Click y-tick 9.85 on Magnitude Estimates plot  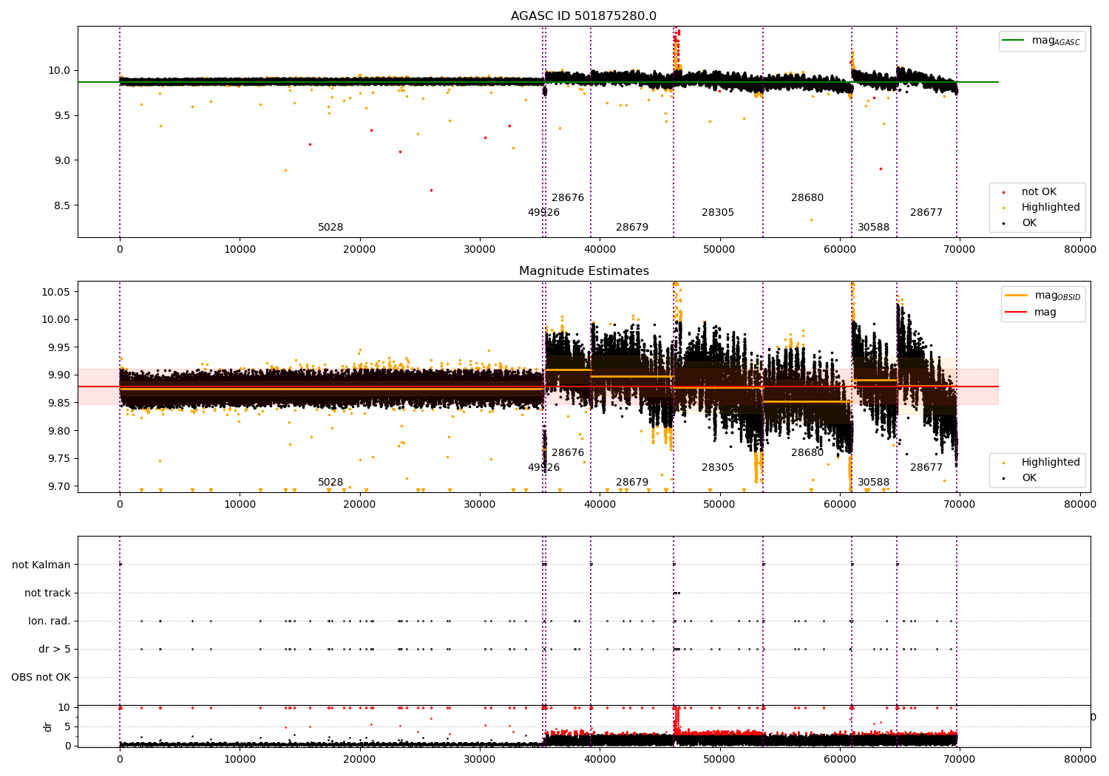coord(59,404)
